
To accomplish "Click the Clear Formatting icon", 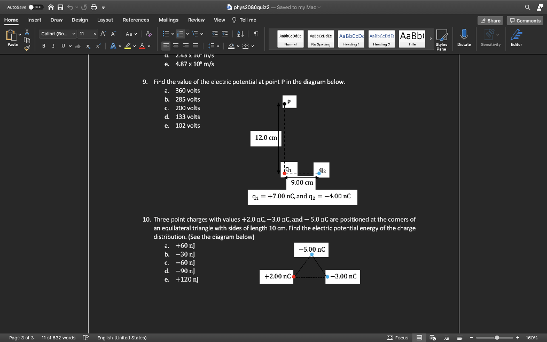I will click(x=149, y=34).
